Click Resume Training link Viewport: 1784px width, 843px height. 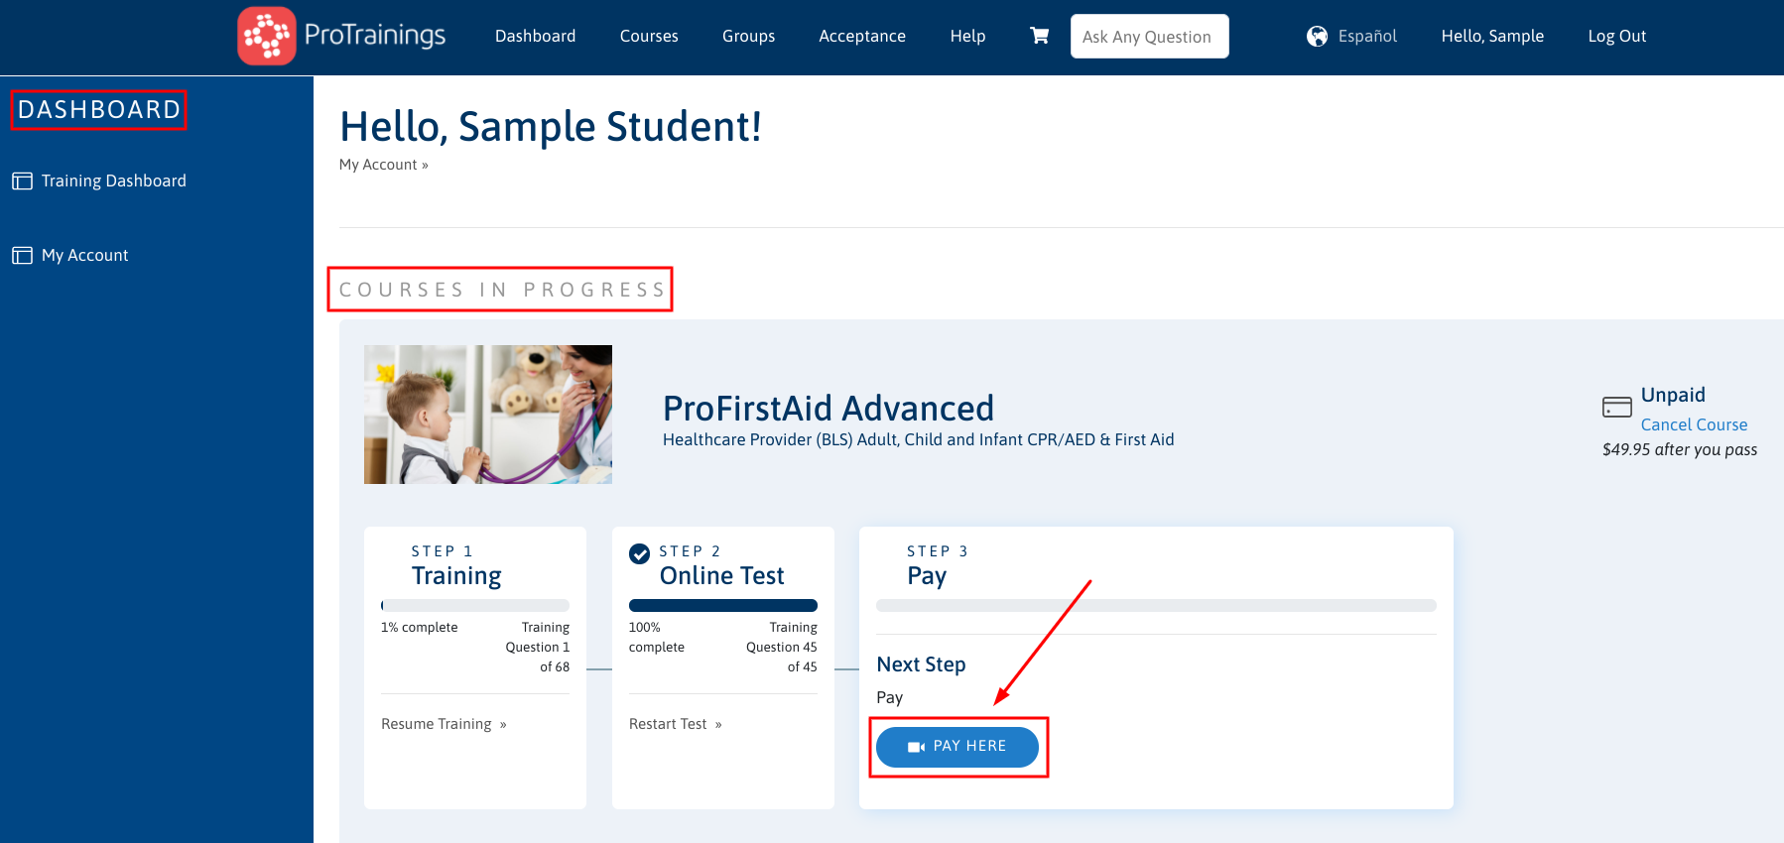point(444,724)
